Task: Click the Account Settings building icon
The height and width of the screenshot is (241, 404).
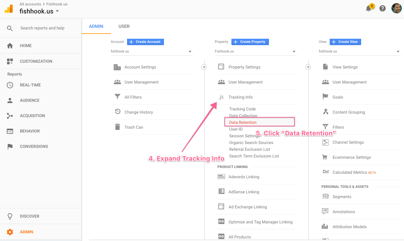Action: [117, 67]
